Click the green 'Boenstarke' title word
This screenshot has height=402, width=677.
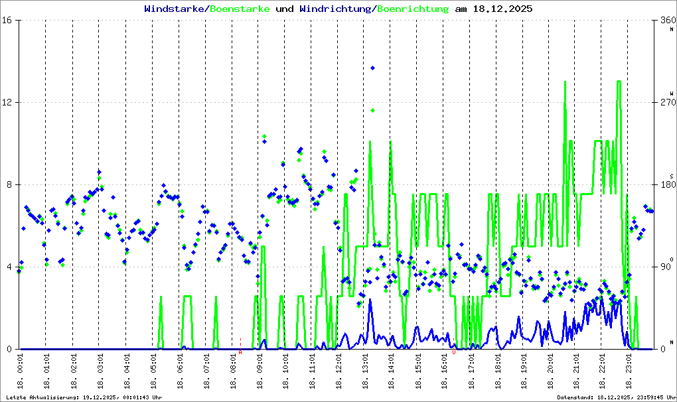click(240, 9)
